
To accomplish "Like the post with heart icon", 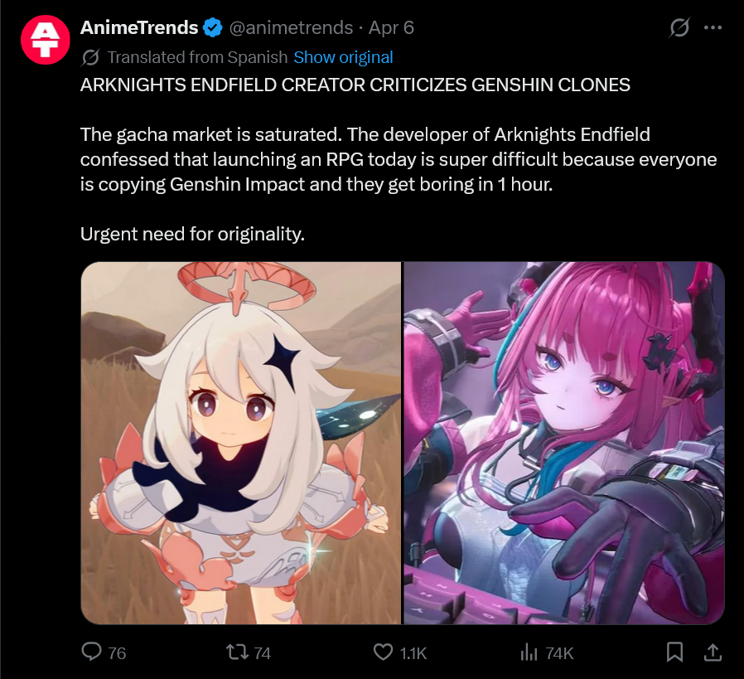I will pos(383,652).
